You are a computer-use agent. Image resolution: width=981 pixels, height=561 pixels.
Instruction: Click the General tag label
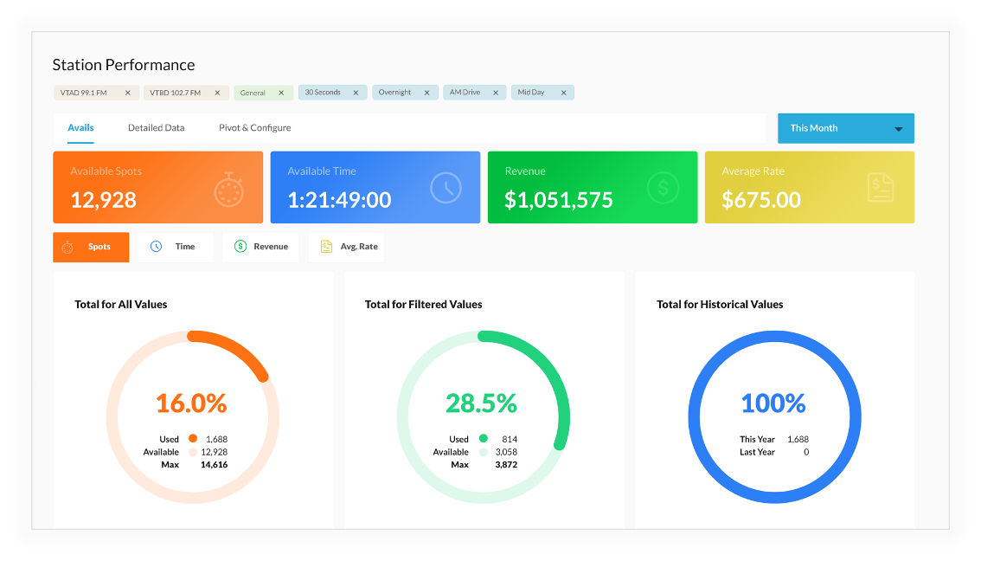253,93
